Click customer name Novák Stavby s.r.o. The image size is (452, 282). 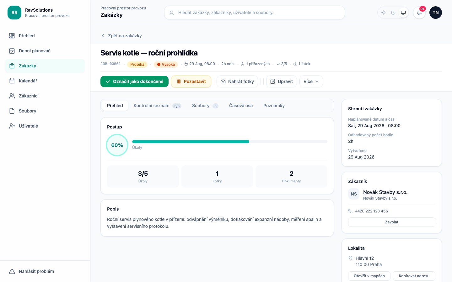coord(385,192)
